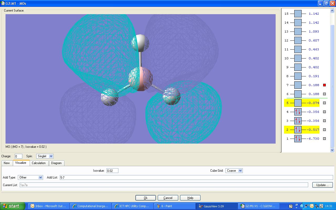The height and width of the screenshot is (210, 336).
Task: Toggle the red surface marker for orbital 7
Action: point(324,85)
